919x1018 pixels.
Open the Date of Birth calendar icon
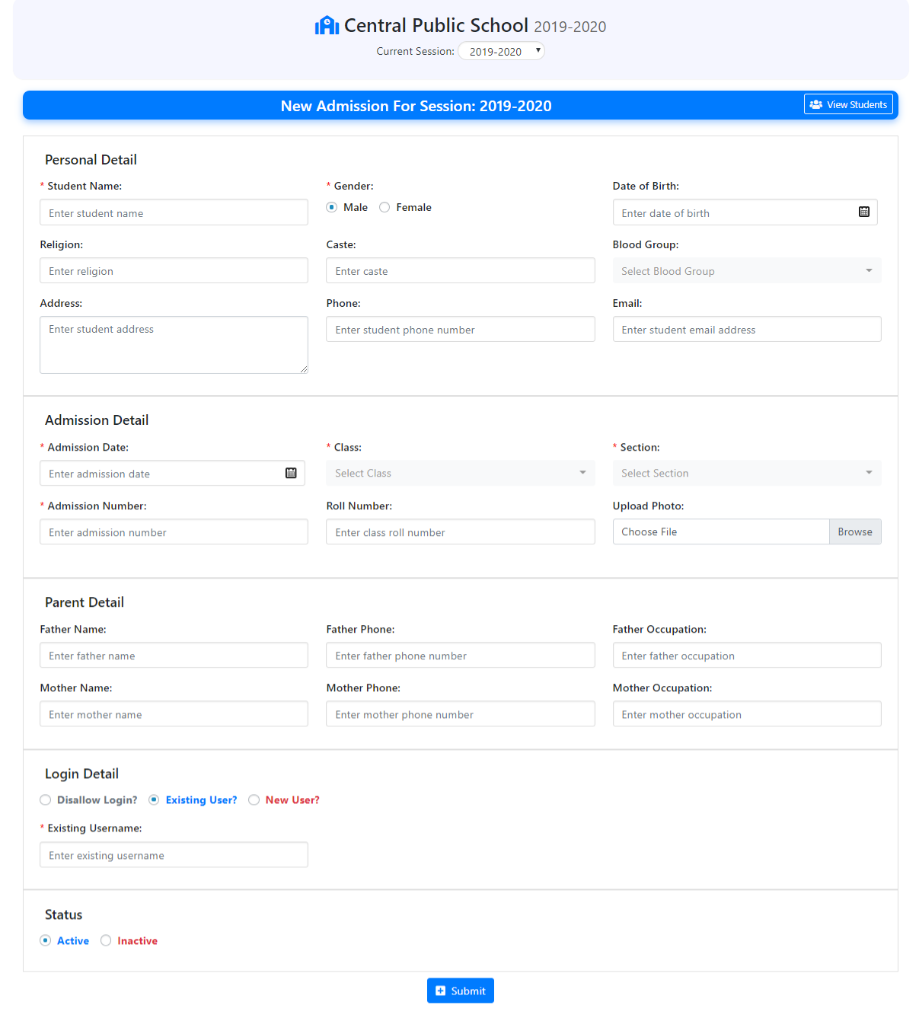coord(864,212)
